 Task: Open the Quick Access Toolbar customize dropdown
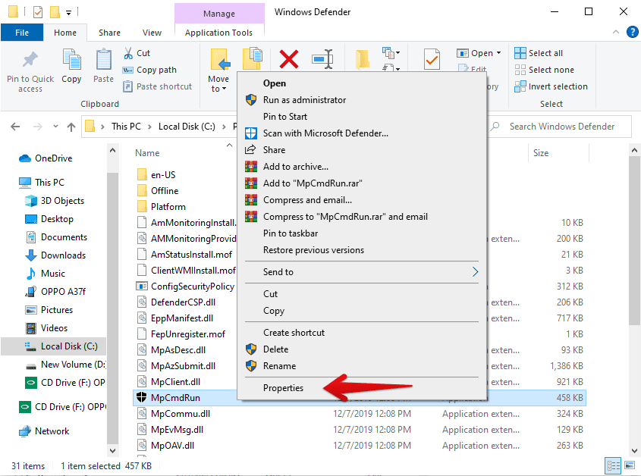pyautogui.click(x=69, y=13)
